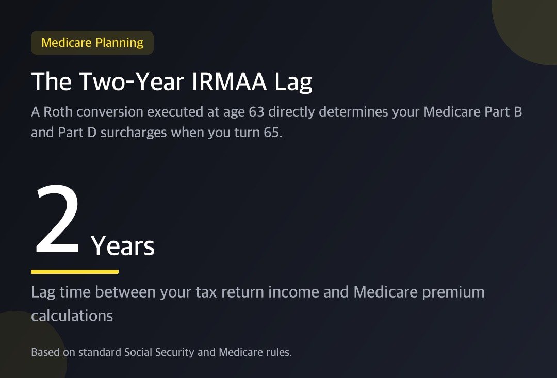The image size is (557, 378).
Task: Click the words Medicare premium in description
Action: click(x=419, y=292)
